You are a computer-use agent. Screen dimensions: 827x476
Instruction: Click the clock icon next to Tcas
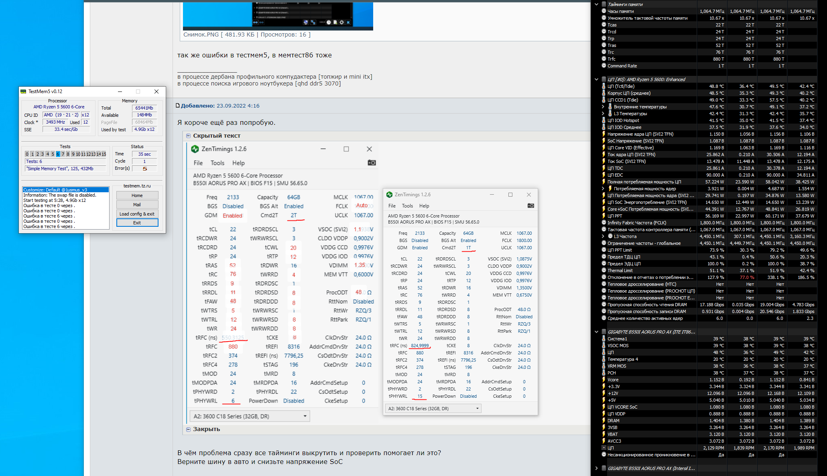point(604,25)
